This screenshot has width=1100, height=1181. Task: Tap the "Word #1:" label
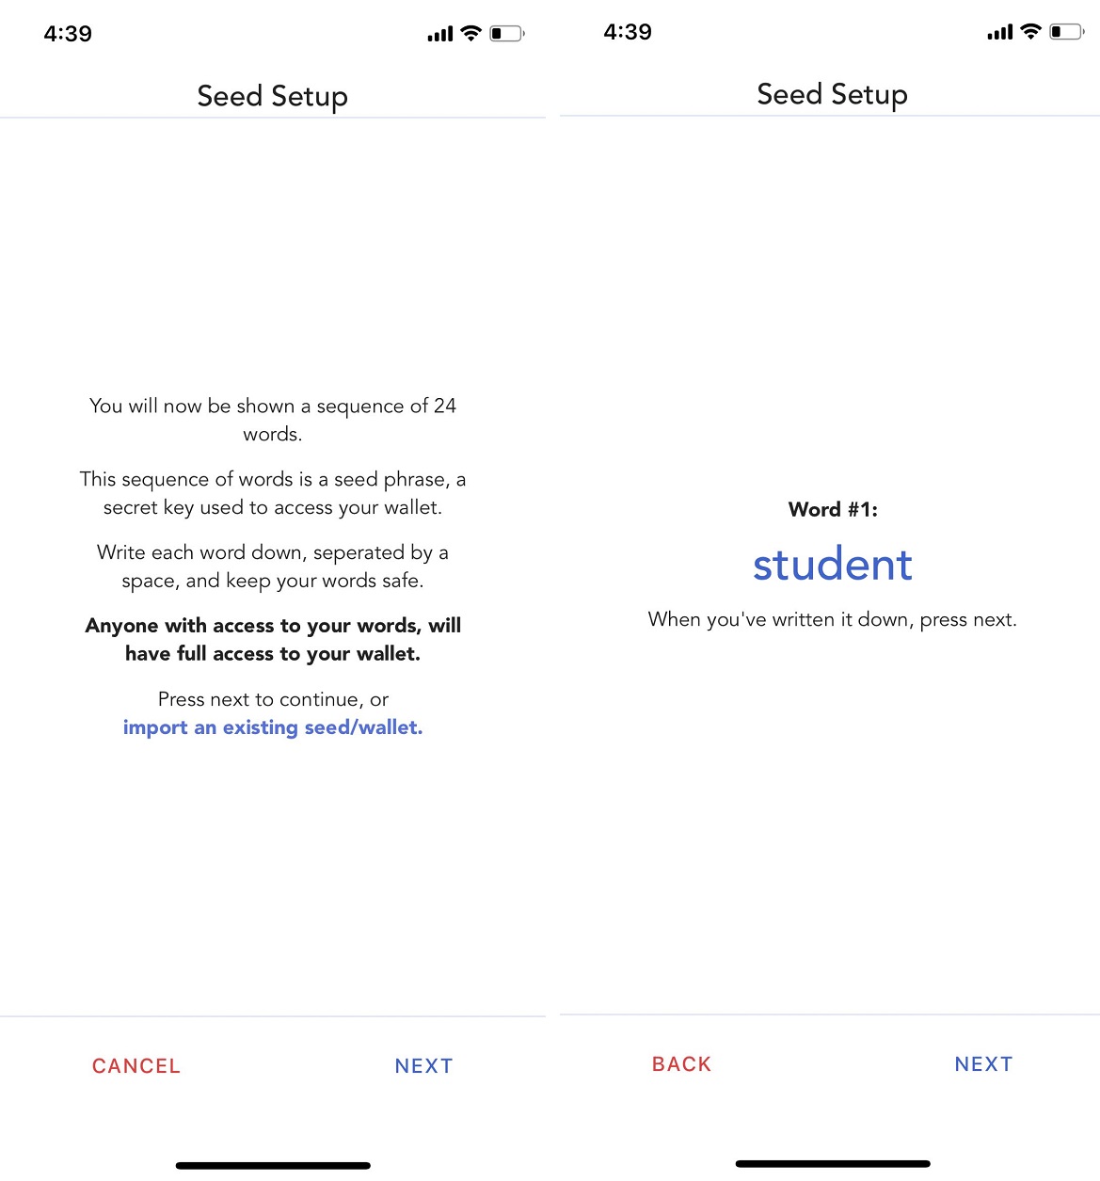833,509
